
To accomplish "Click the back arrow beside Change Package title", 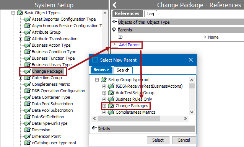I will [x=114, y=5].
